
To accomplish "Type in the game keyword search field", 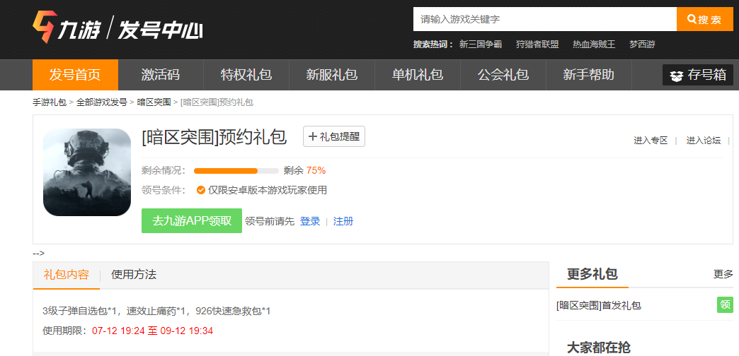I will [x=544, y=19].
